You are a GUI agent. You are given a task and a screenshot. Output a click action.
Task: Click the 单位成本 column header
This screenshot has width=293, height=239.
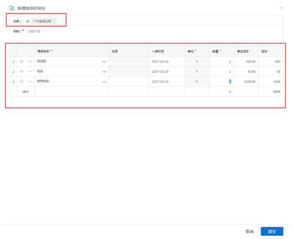coord(246,51)
